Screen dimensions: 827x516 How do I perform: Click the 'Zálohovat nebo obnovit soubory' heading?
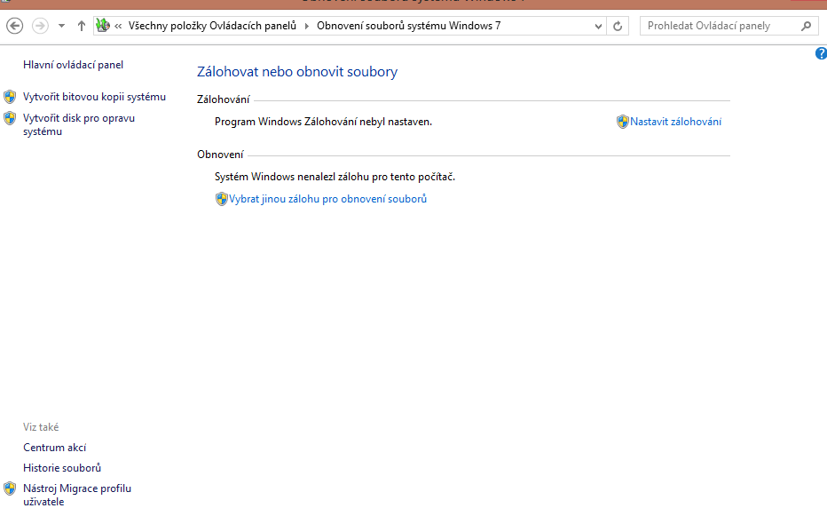pos(297,72)
